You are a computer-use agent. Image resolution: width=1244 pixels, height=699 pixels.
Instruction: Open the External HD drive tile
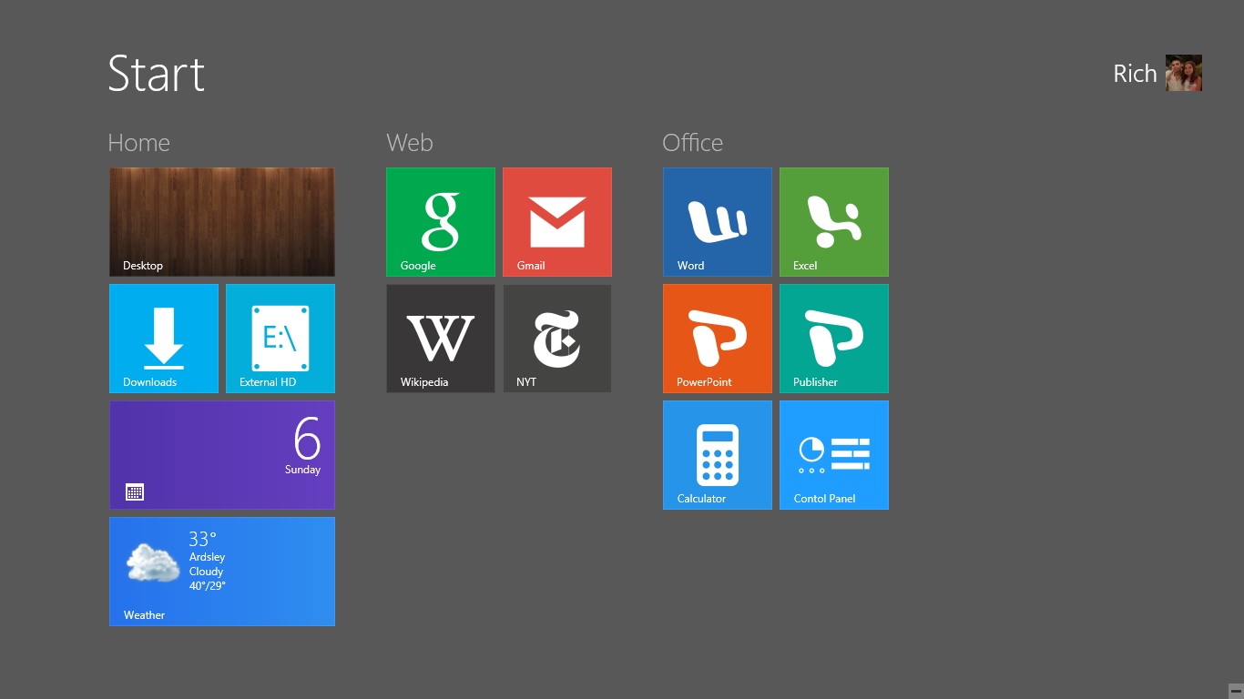pos(280,339)
